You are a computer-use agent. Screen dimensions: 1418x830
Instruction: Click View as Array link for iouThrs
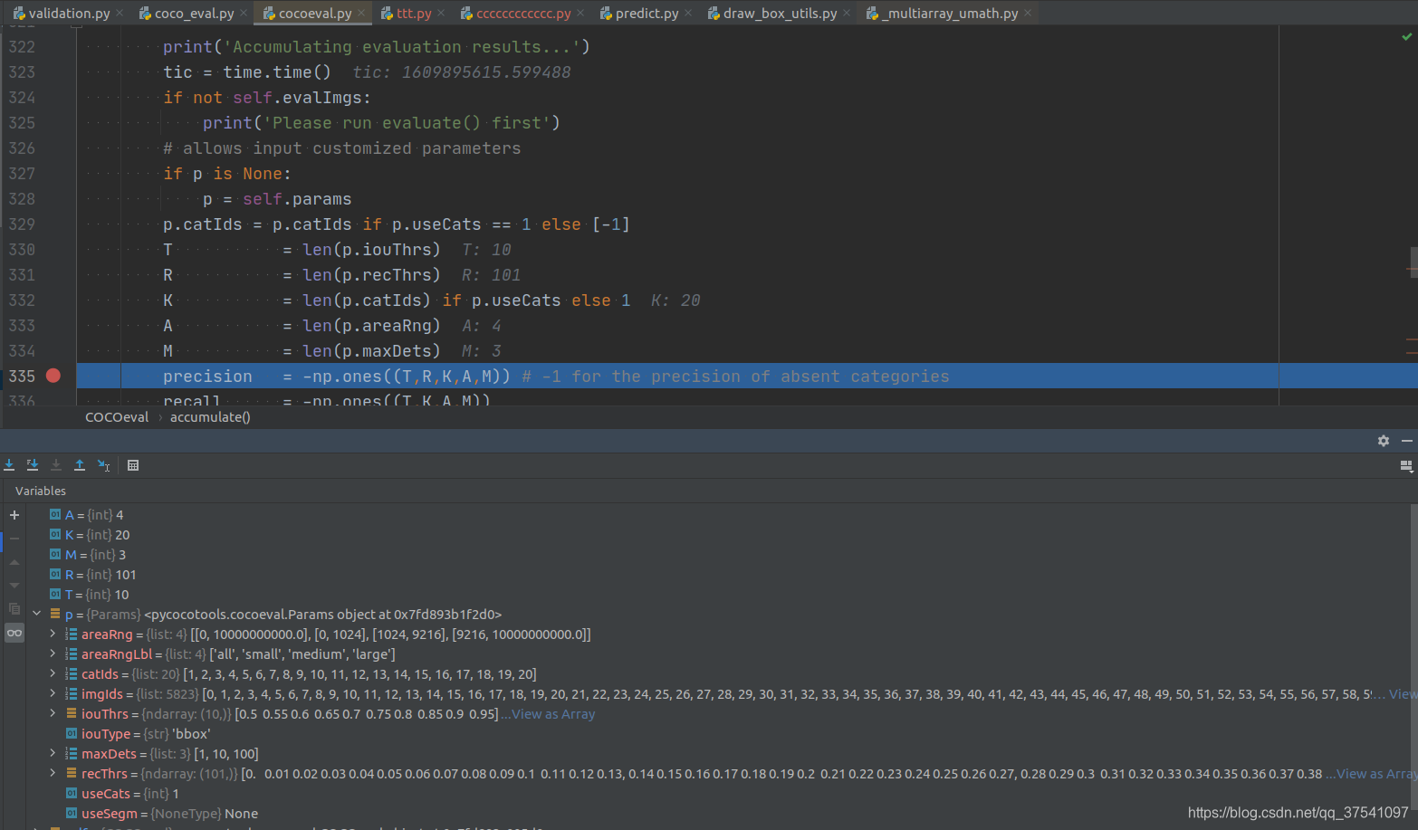[x=553, y=714]
